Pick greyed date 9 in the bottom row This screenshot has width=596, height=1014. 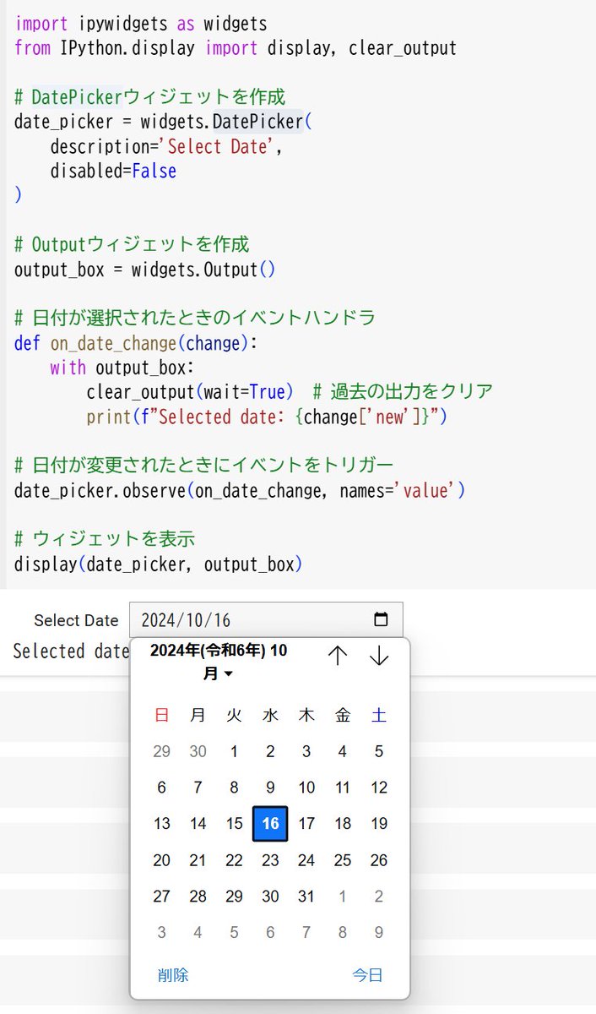(379, 933)
